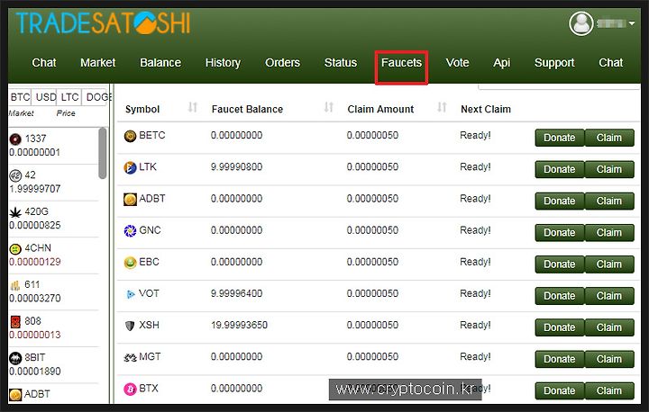
Task: Open the Api menu
Action: point(502,63)
